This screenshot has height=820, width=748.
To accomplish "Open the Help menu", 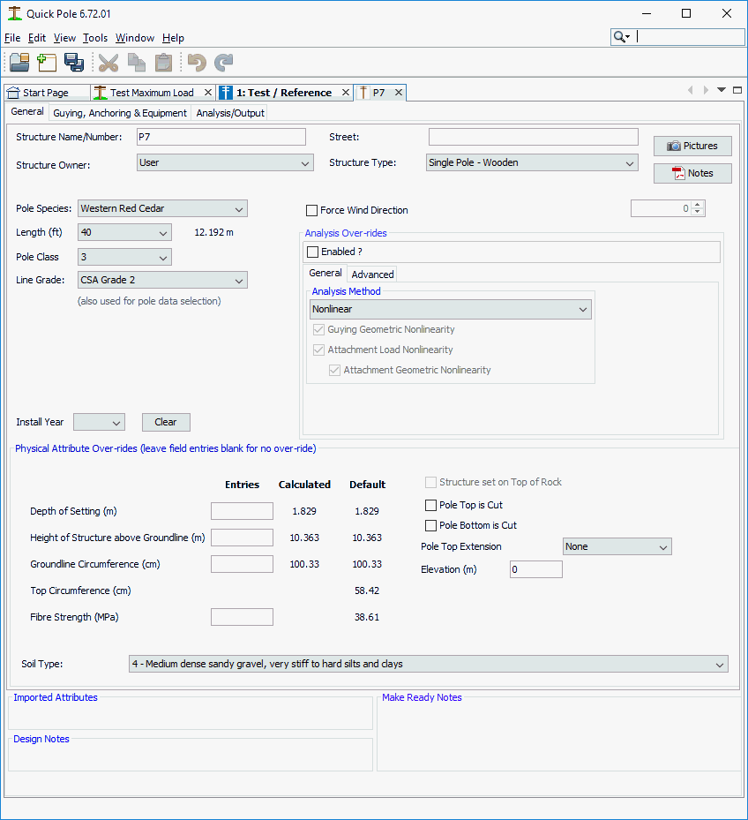I will point(173,38).
